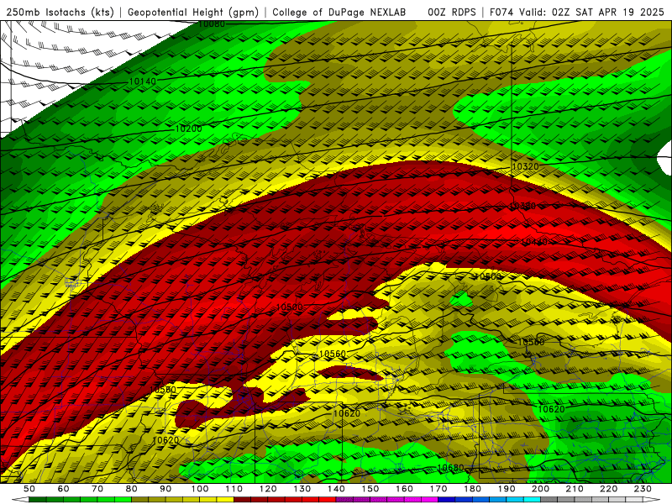Viewport: 672px width, 504px height.
Task: Click the 140 value on the color scale
Action: pyautogui.click(x=336, y=489)
